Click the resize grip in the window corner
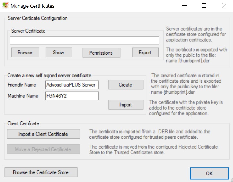Image resolution: width=233 pixels, height=182 pixels. pyautogui.click(x=231, y=180)
